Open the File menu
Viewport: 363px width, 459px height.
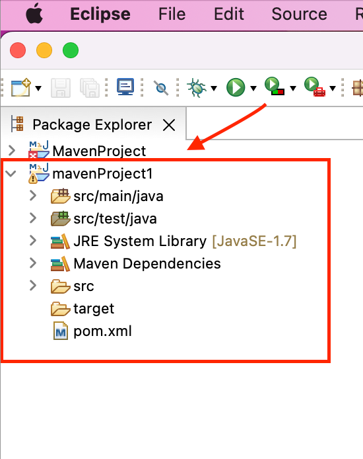pos(172,14)
